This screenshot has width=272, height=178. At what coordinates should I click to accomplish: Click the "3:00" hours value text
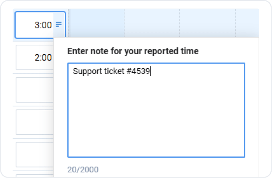click(x=43, y=25)
